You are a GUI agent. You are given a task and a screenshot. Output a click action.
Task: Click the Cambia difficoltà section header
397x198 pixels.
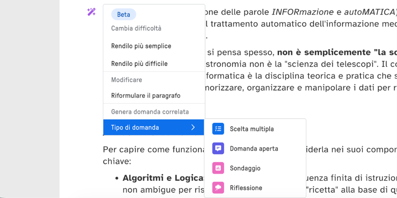tap(136, 28)
